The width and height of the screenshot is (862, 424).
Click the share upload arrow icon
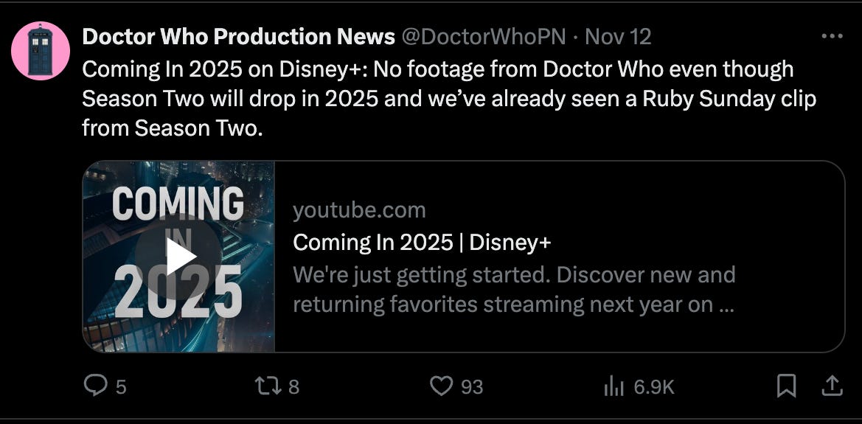point(832,386)
